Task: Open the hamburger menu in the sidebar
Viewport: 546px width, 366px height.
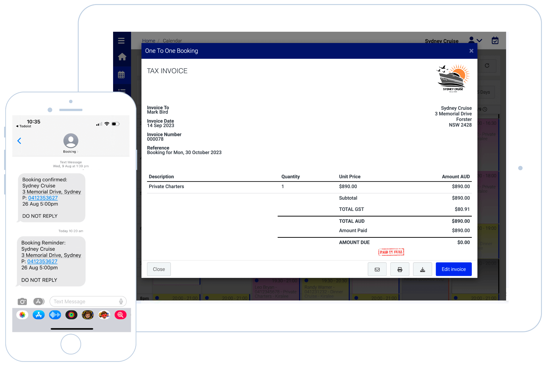Action: click(x=121, y=40)
